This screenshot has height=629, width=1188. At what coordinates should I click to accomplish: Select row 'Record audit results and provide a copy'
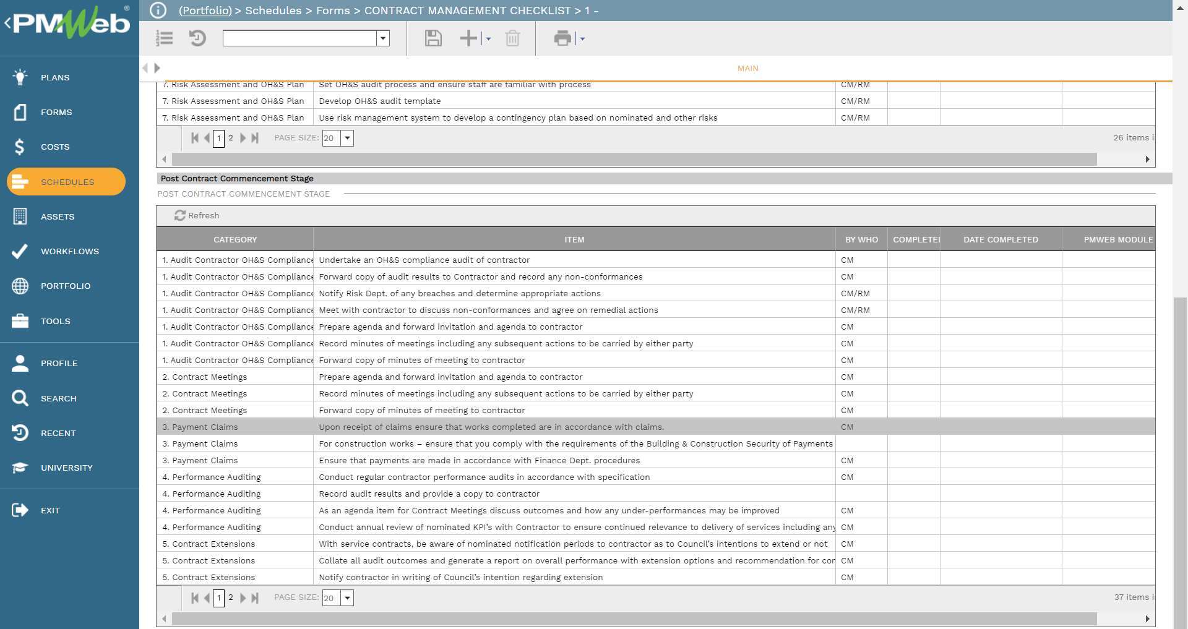tap(656, 494)
